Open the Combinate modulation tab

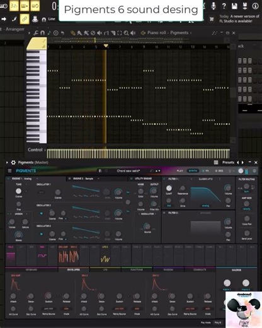pos(200,270)
